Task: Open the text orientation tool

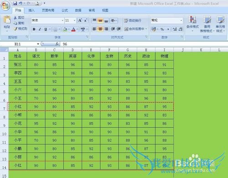Action: [114, 21]
